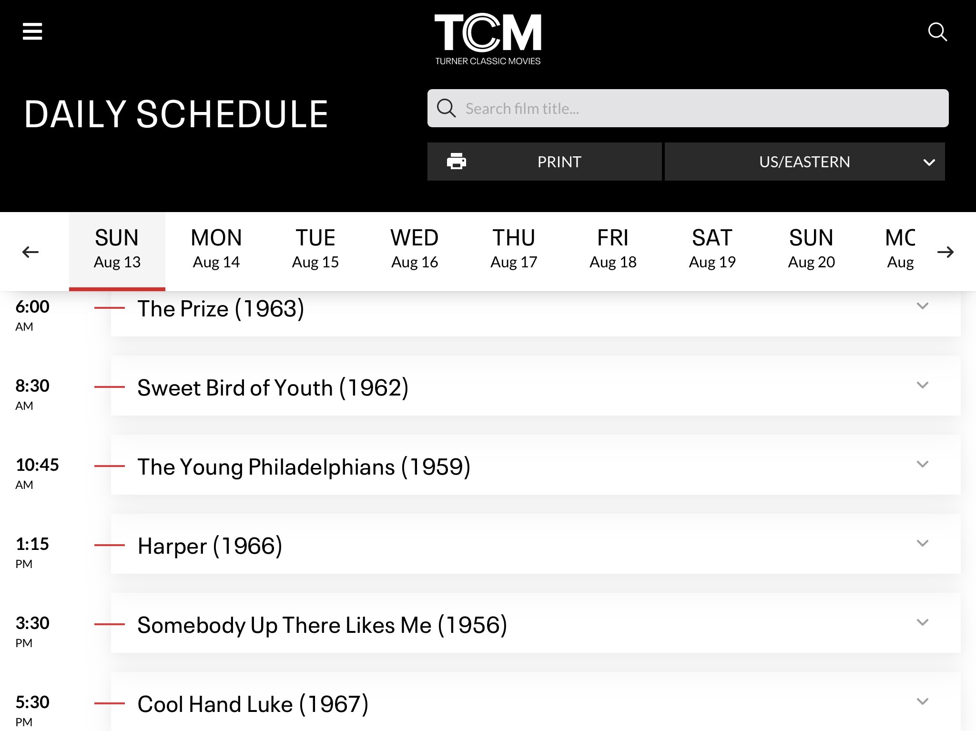Advance dates with the right arrow
This screenshot has height=731, width=976.
945,252
